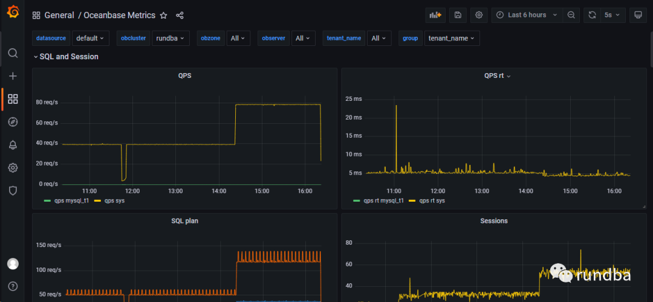Collapse the SQL and Session row
Screen dimensions: 653x302
point(66,57)
